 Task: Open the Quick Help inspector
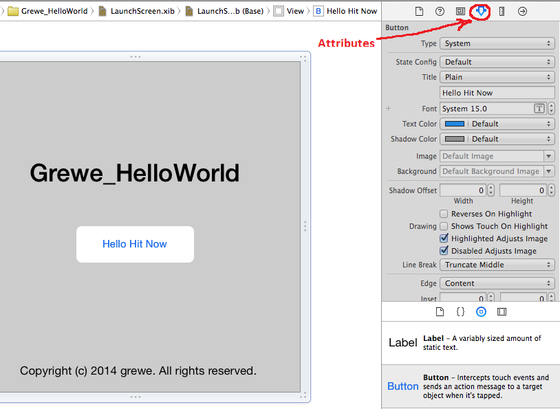440,11
